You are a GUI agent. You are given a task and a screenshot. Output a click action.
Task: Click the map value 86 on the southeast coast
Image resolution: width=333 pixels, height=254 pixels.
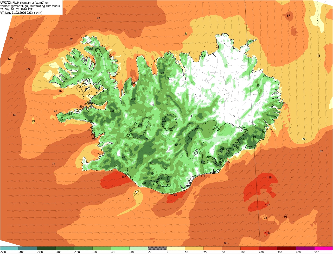254,137
